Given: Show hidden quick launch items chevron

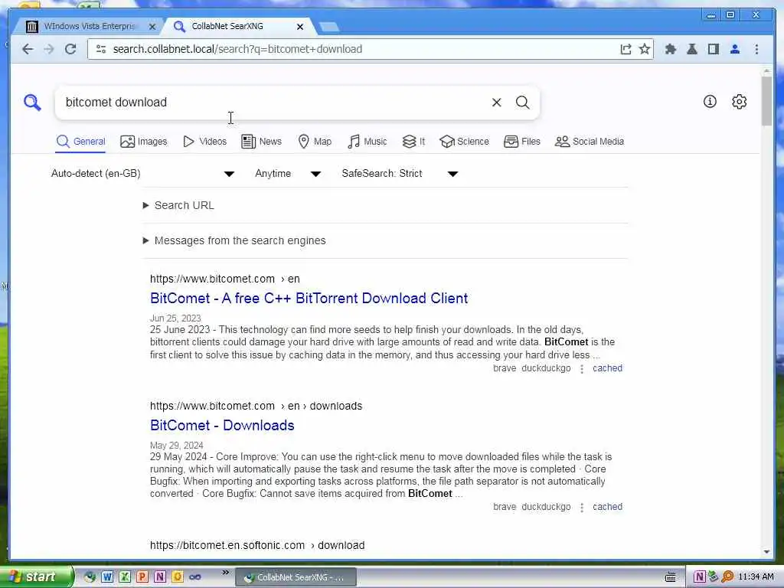Looking at the screenshot, I should tap(226, 573).
